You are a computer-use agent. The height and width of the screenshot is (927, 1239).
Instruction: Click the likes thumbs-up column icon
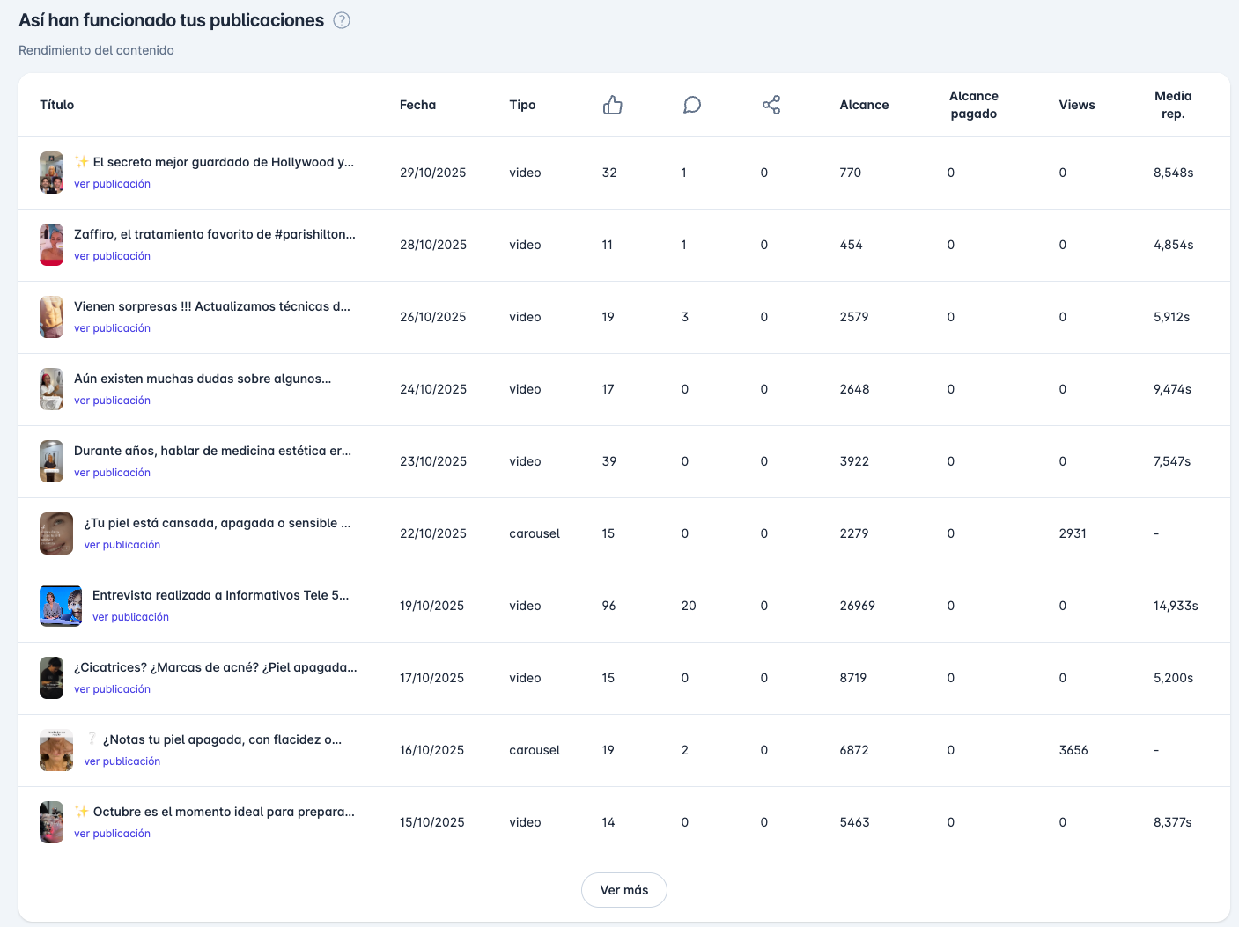[x=613, y=106]
